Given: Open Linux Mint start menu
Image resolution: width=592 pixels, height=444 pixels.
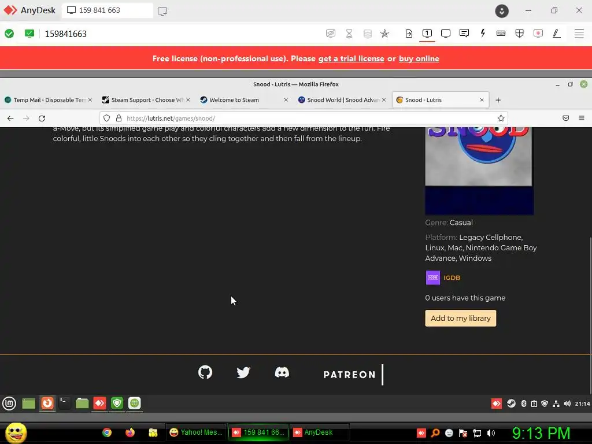Looking at the screenshot, I should (x=9, y=404).
